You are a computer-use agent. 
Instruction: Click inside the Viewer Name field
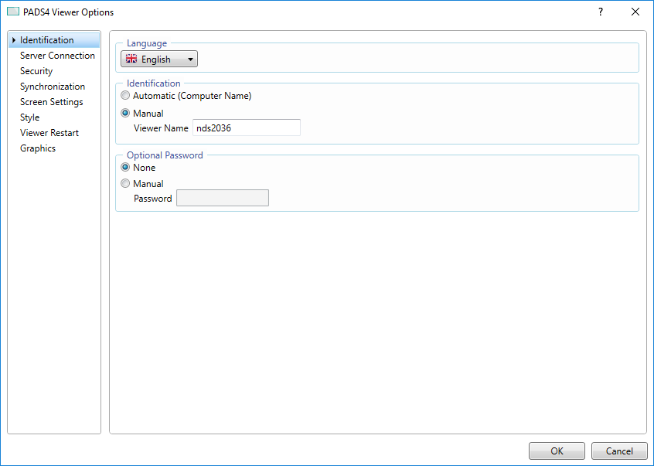pos(246,127)
